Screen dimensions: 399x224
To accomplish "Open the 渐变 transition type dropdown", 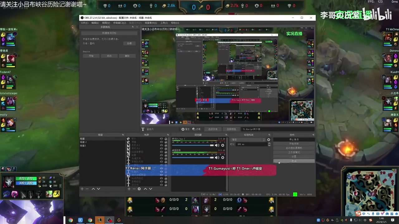I will tap(248, 140).
